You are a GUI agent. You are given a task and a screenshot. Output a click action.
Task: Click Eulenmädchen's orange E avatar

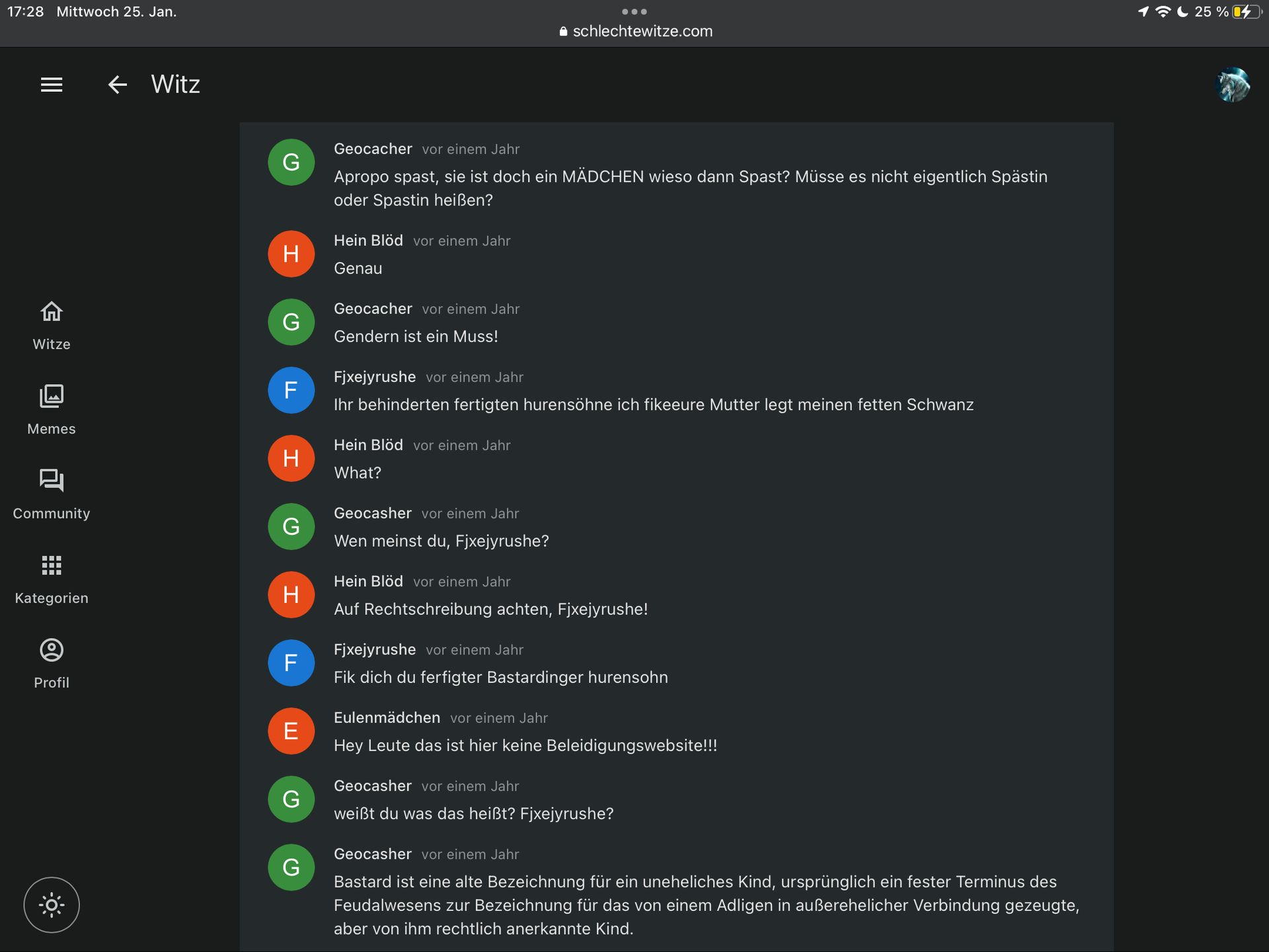[291, 731]
